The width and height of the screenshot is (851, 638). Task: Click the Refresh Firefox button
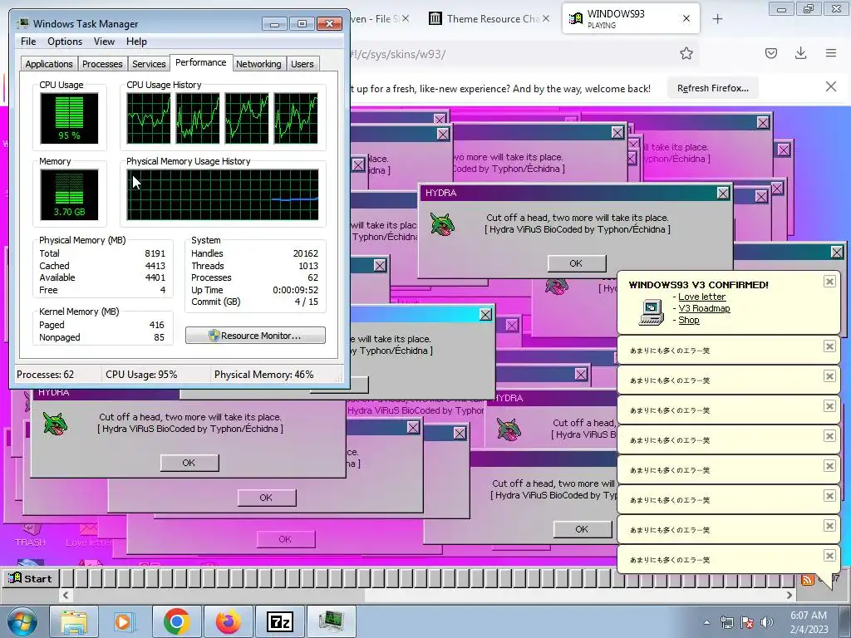point(712,88)
